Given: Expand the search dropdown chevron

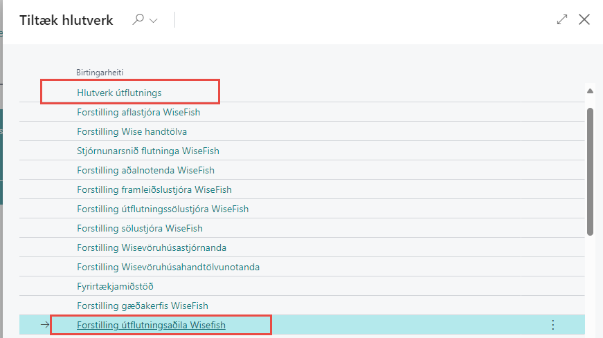Looking at the screenshot, I should click(154, 21).
